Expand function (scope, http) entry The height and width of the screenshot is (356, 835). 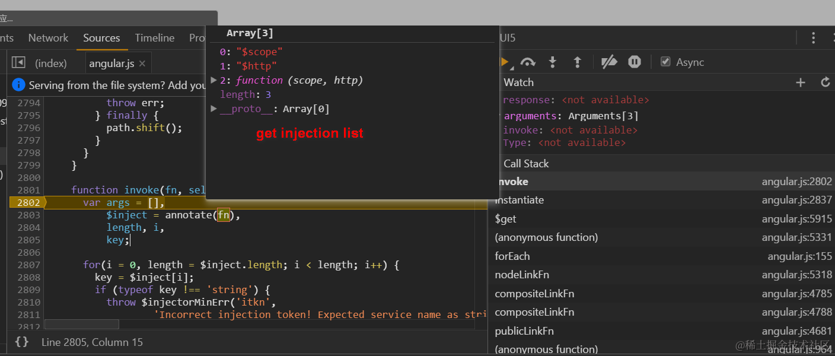214,80
